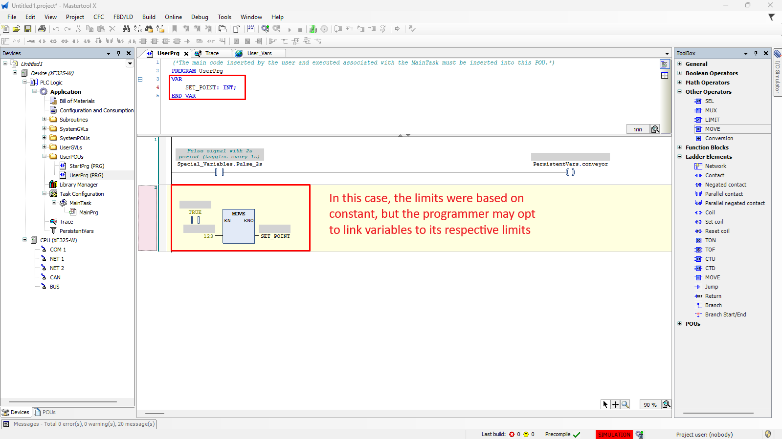Select the TON timer element in ToolBox
This screenshot has height=439, width=782.
click(x=710, y=240)
